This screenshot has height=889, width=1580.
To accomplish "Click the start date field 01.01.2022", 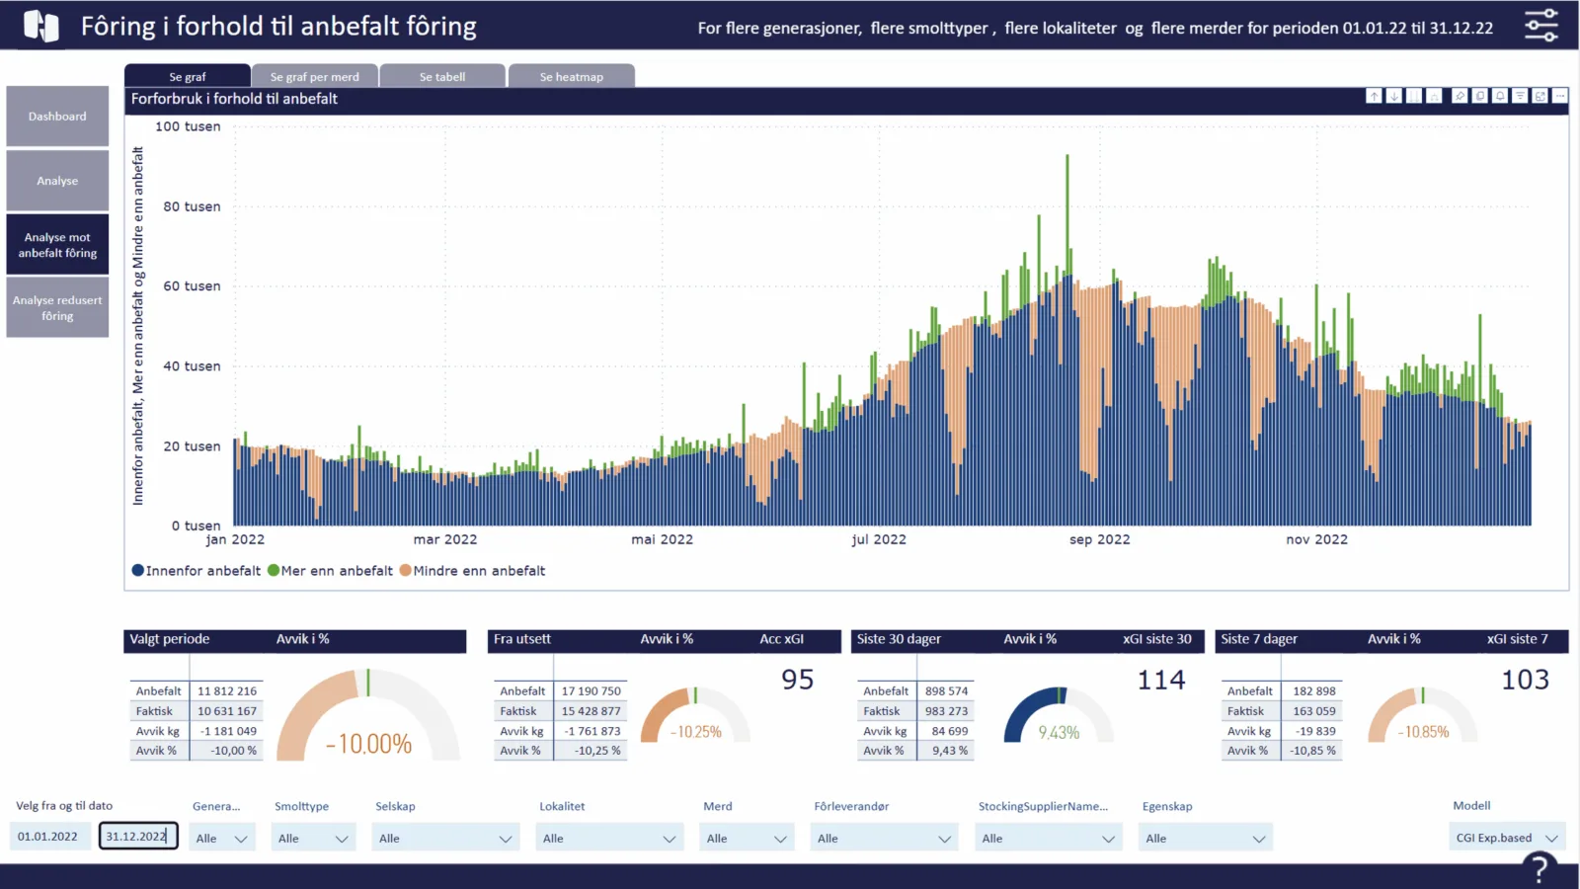I will 51,837.
